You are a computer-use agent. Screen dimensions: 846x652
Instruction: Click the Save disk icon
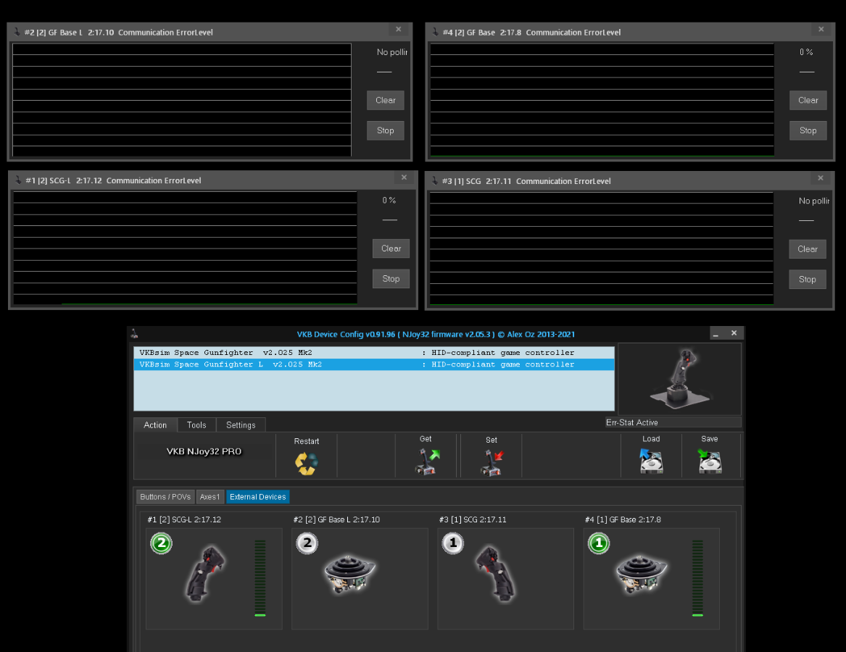point(709,461)
